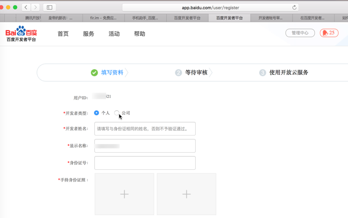348x218 pixels.
Task: Open 首页 navigation item
Action: point(63,34)
